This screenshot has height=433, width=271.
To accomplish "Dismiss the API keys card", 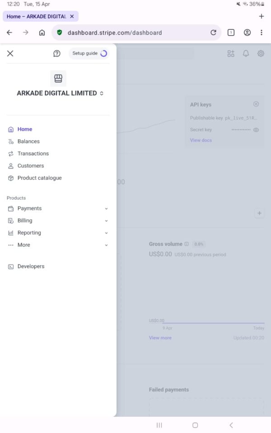I will 256,104.
